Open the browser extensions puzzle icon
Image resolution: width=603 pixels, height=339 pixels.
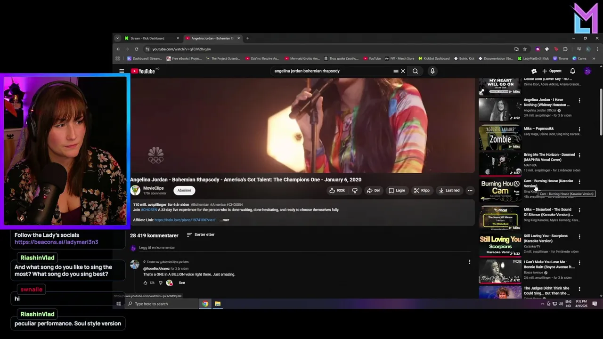click(x=565, y=49)
